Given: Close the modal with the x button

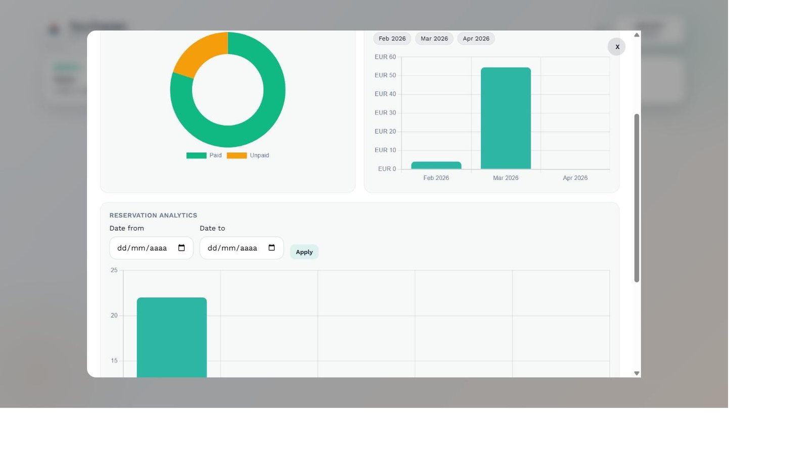Looking at the screenshot, I should tap(616, 47).
